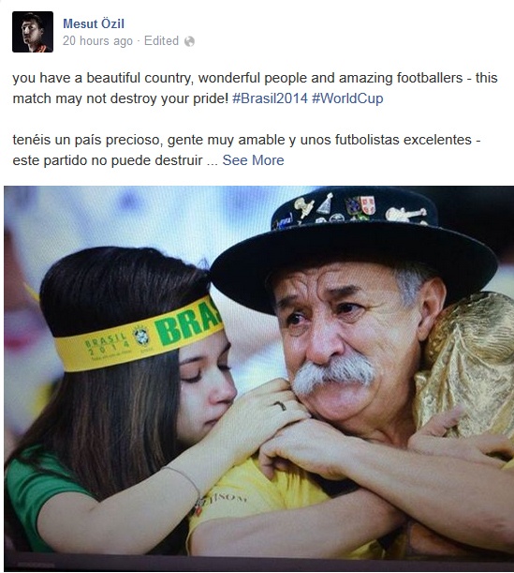Click the globe Public audience icon
The height and width of the screenshot is (573, 514).
(189, 41)
